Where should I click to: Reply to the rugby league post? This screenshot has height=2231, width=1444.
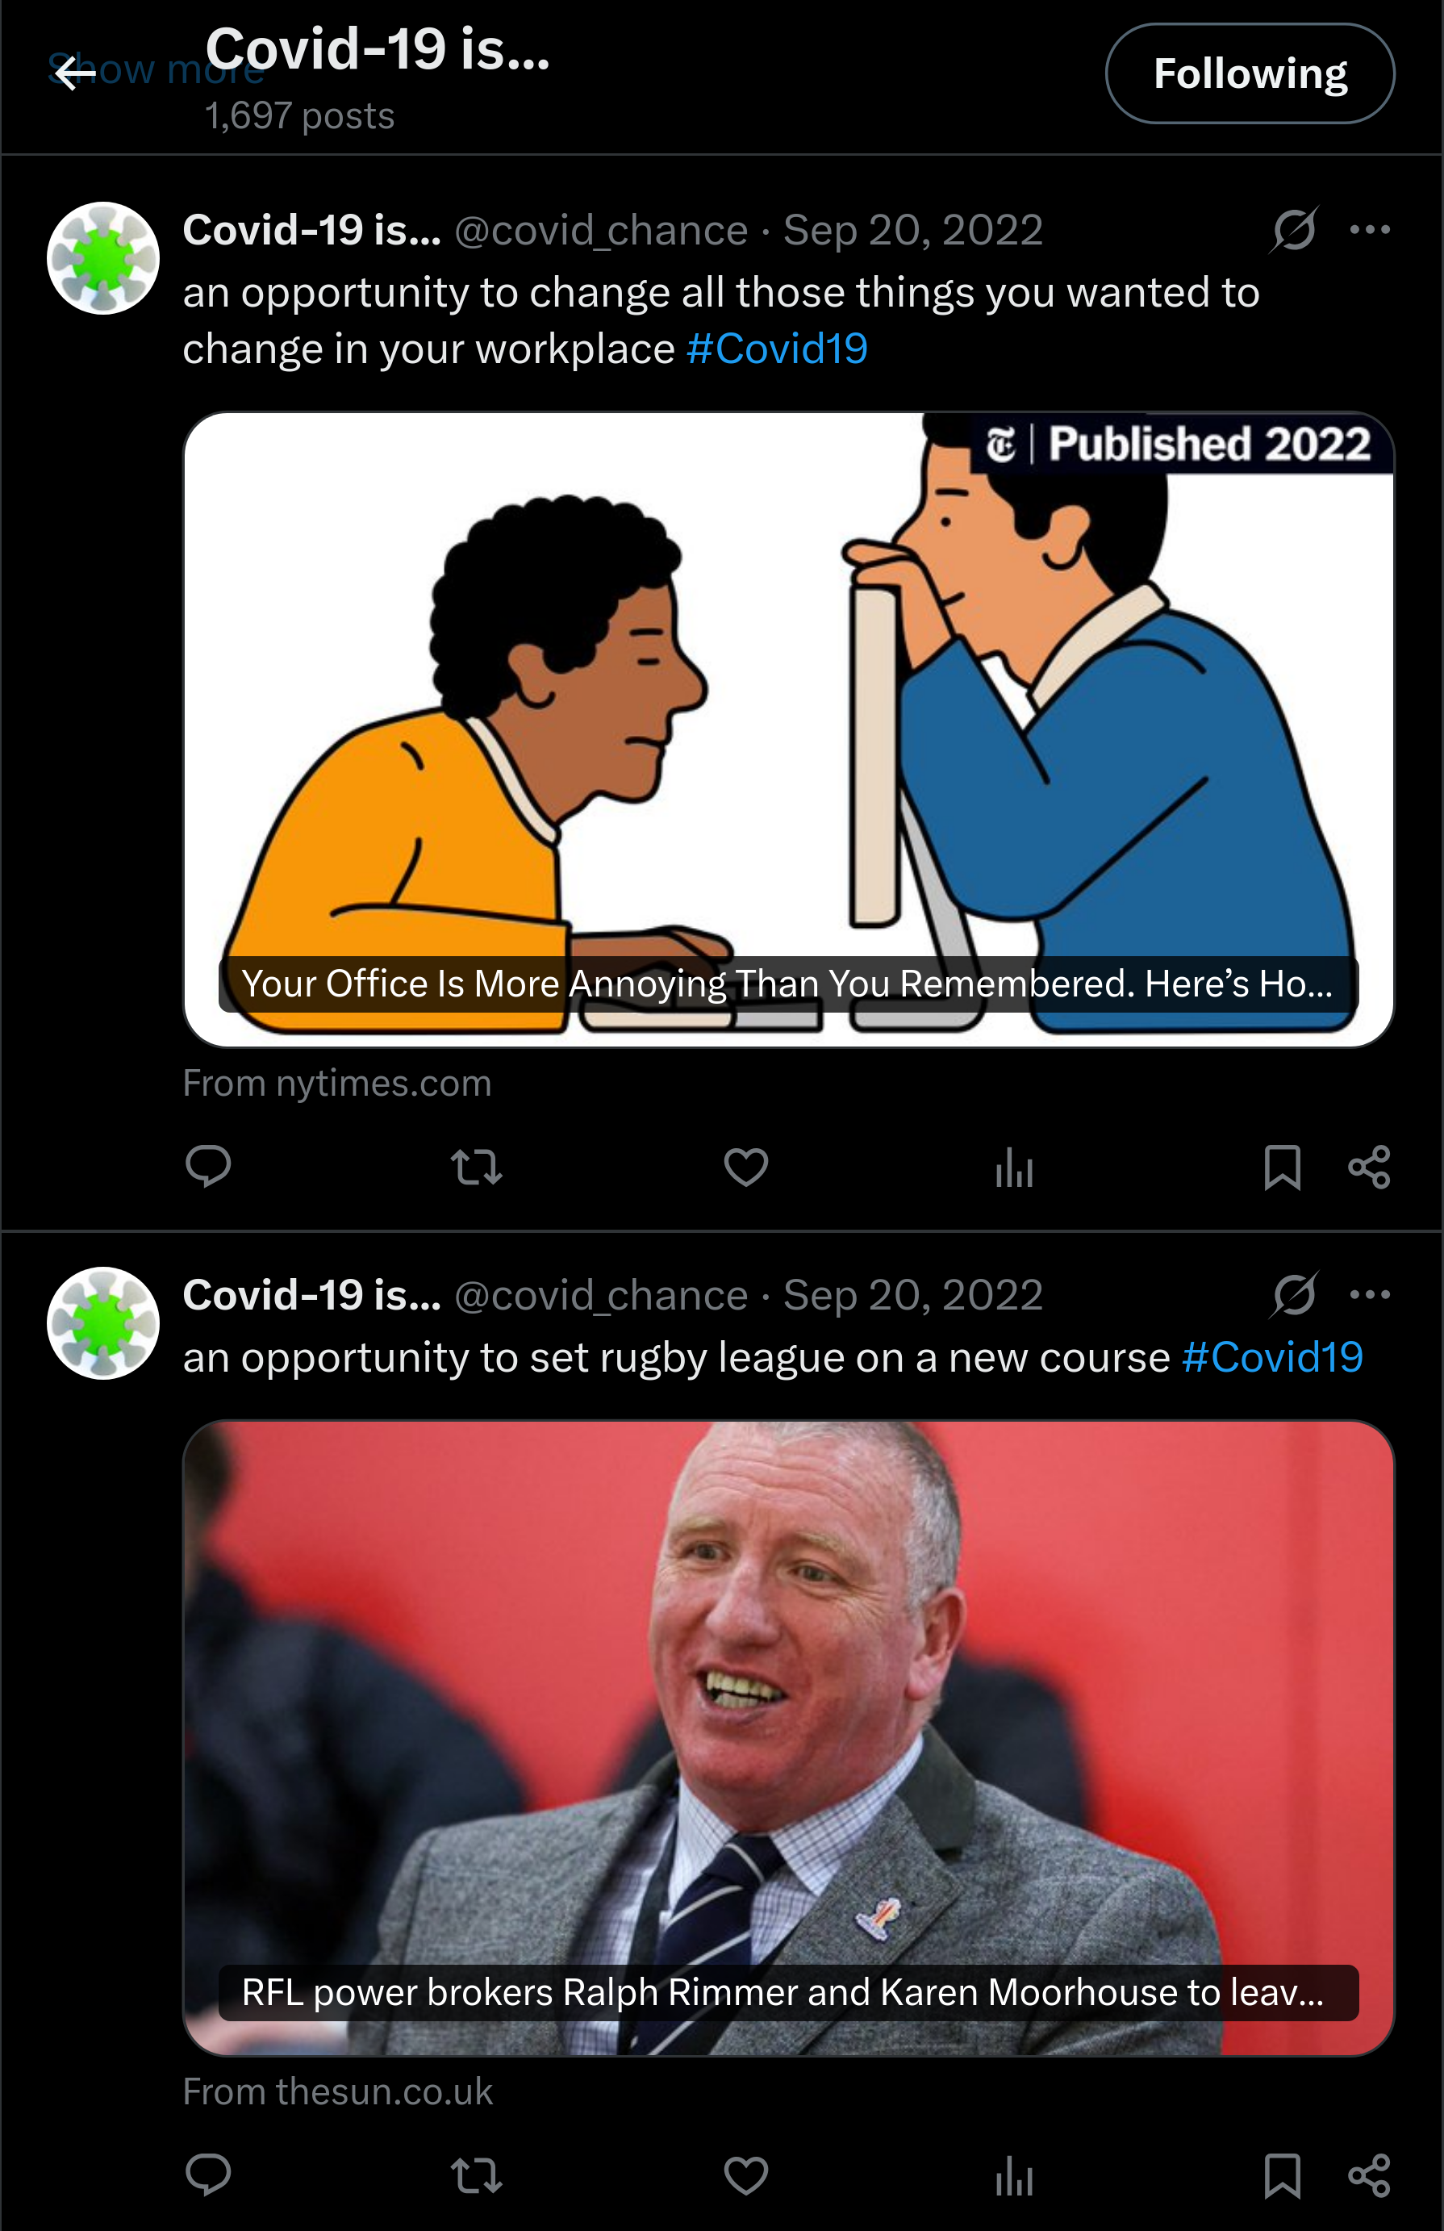coord(208,2175)
